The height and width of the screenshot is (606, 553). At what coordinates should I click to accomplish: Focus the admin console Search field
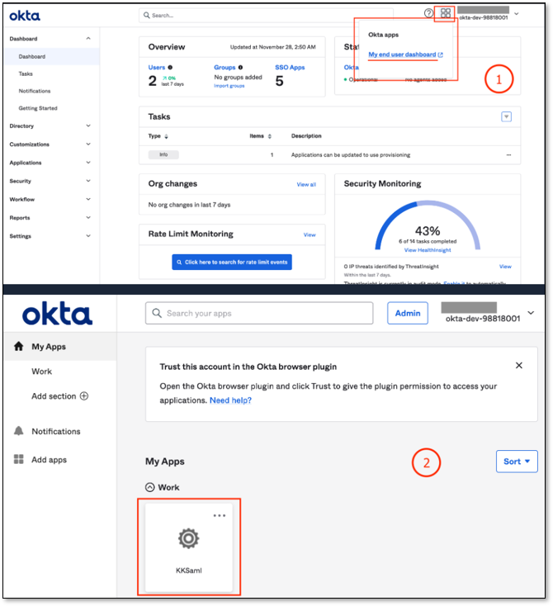pos(266,16)
